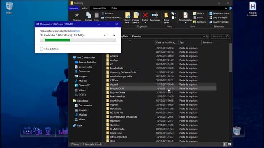Viewport: 264px width, 148px height.
Task: Click the Editar ribbon command
Action: click(198, 18)
